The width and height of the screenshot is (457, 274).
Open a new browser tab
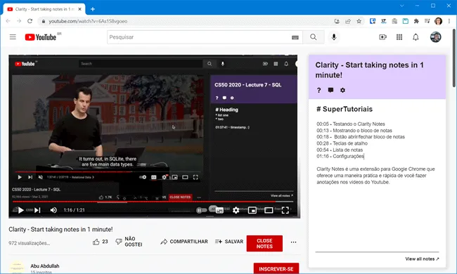point(93,9)
